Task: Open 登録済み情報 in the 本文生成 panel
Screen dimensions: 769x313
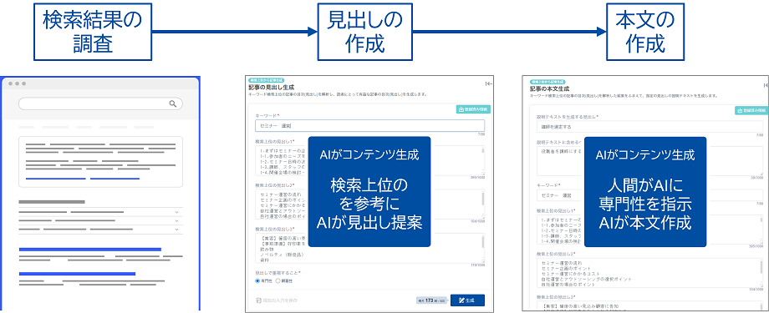Action: click(x=751, y=111)
